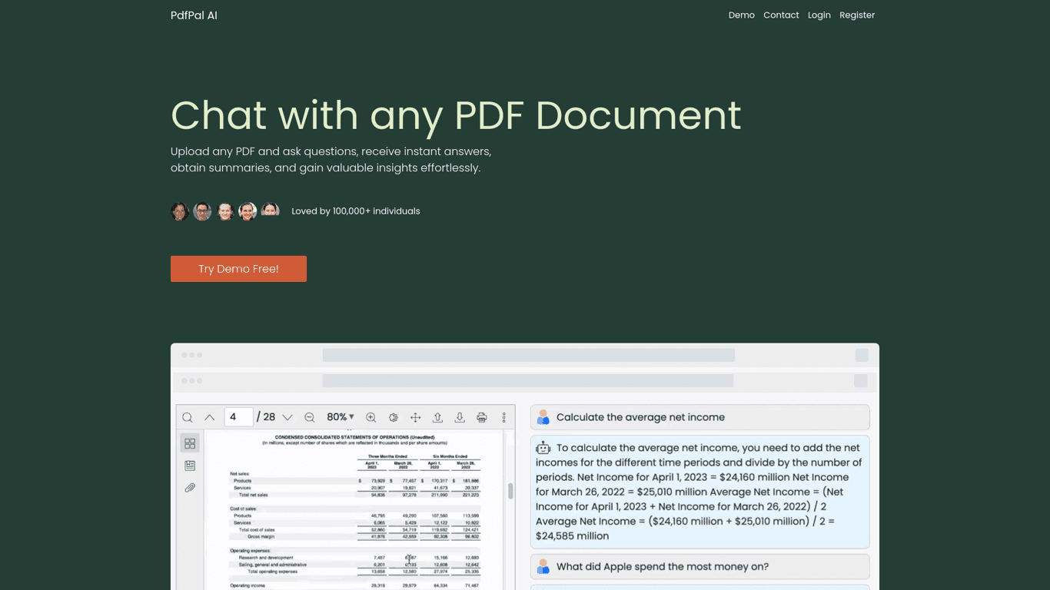1050x590 pixels.
Task: Print the document using the printer icon
Action: point(482,417)
